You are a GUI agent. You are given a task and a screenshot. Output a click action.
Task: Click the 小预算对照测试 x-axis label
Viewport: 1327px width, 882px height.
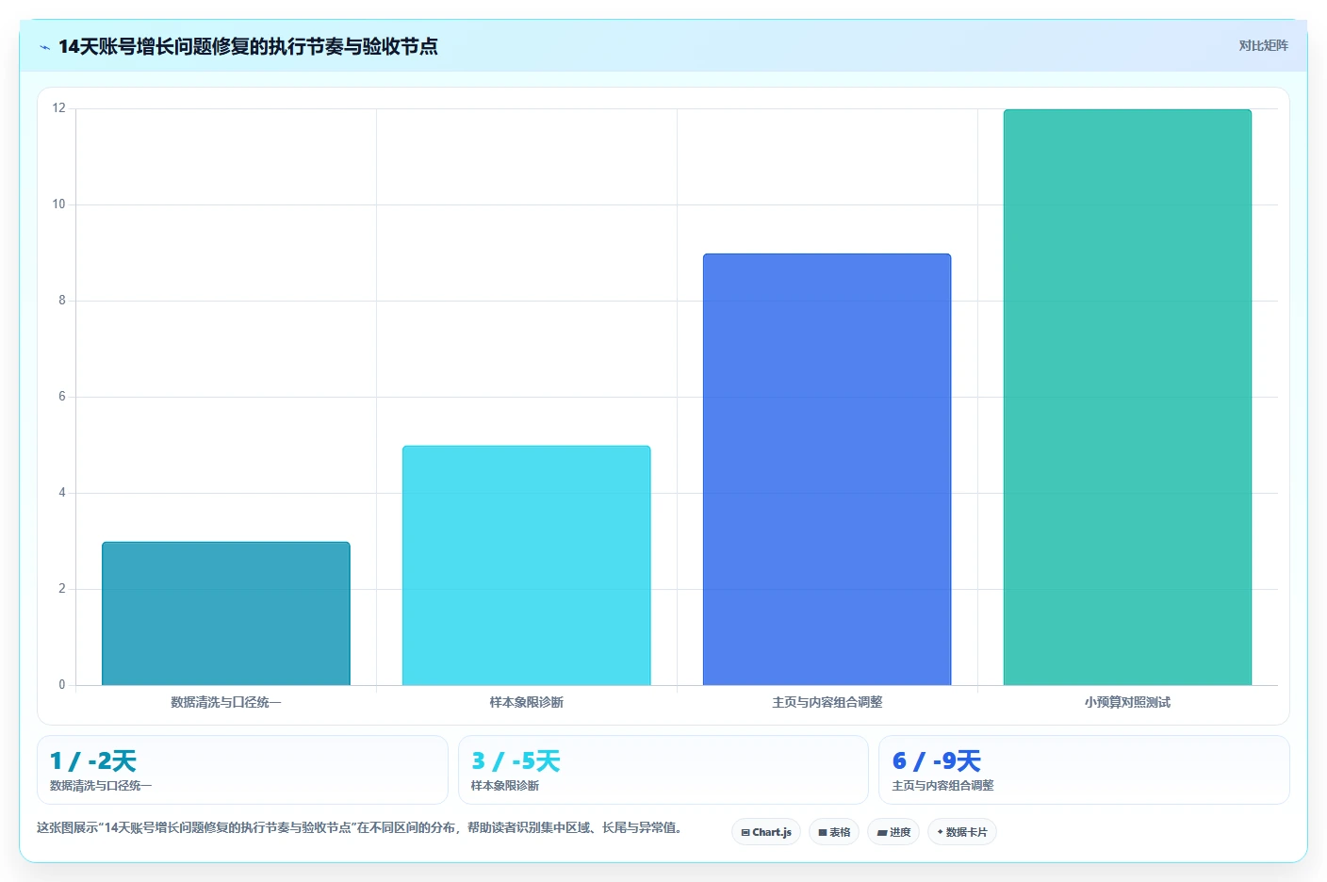(x=1127, y=702)
